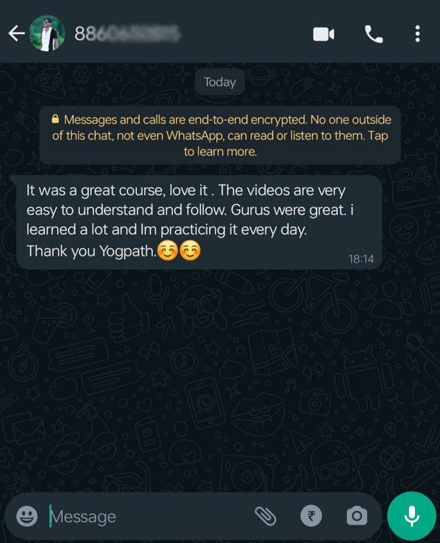This screenshot has width=440, height=543.
Task: Go back using the arrow icon
Action: coord(16,34)
